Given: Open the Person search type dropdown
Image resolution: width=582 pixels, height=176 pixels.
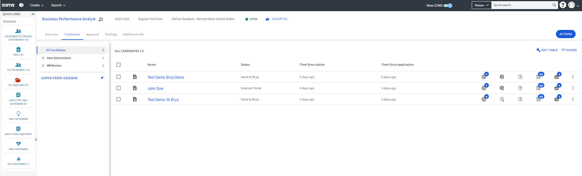Looking at the screenshot, I should point(481,5).
